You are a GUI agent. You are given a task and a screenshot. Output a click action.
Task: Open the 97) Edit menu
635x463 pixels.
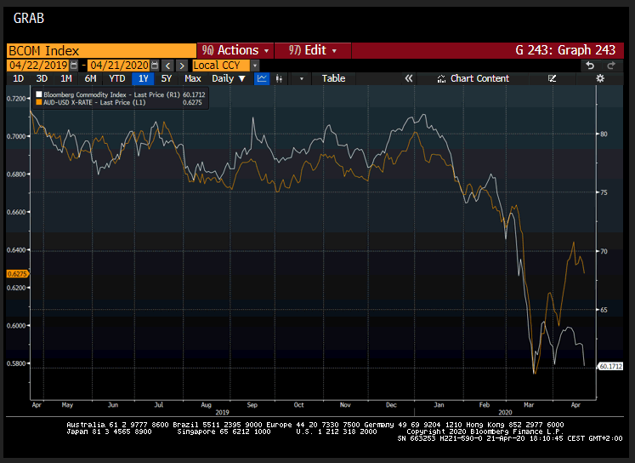tap(313, 51)
